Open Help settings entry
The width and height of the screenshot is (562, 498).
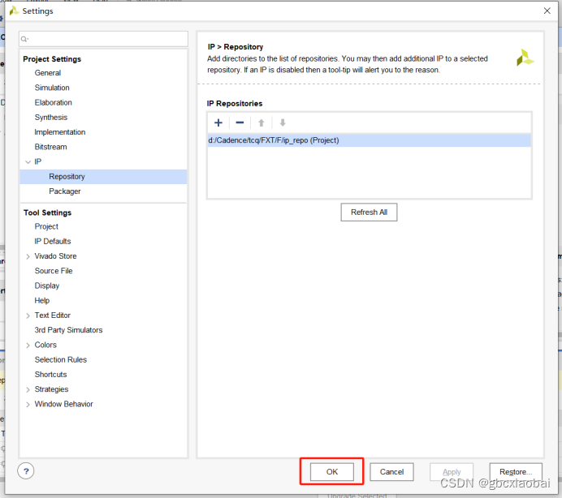coord(42,300)
